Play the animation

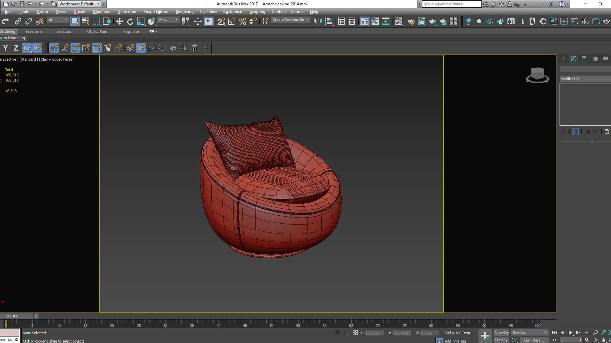coord(571,333)
